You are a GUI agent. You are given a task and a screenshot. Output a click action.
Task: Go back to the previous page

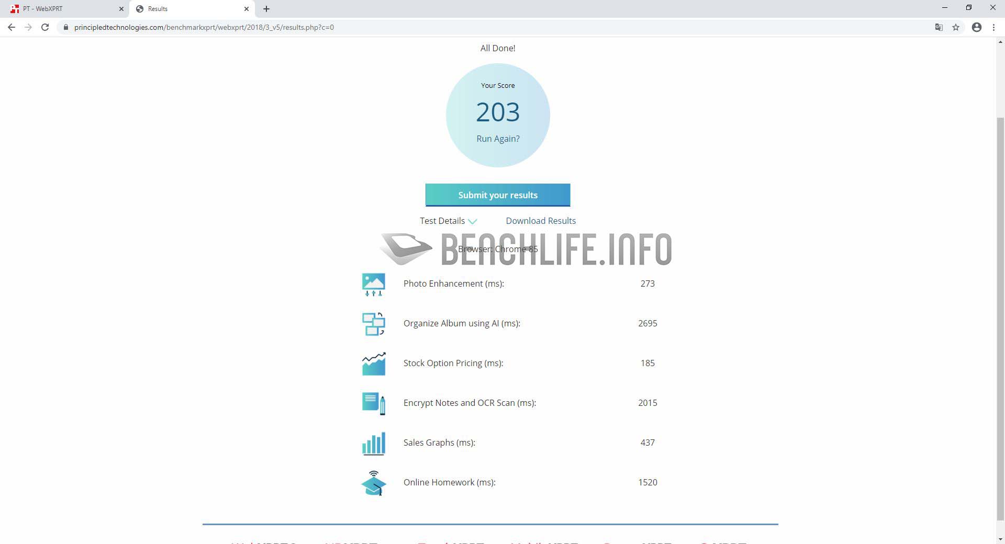click(12, 27)
